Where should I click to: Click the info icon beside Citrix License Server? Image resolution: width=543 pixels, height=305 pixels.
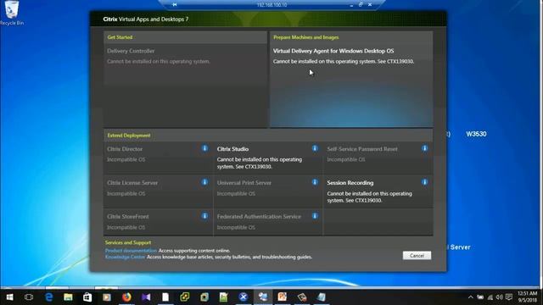[204, 182]
